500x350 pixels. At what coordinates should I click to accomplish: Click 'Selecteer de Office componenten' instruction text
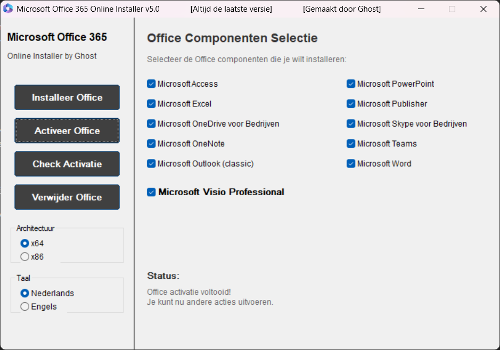coord(247,59)
